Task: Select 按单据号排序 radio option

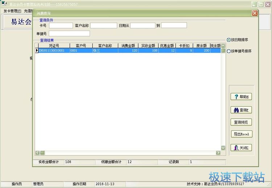Action: coord(239,51)
